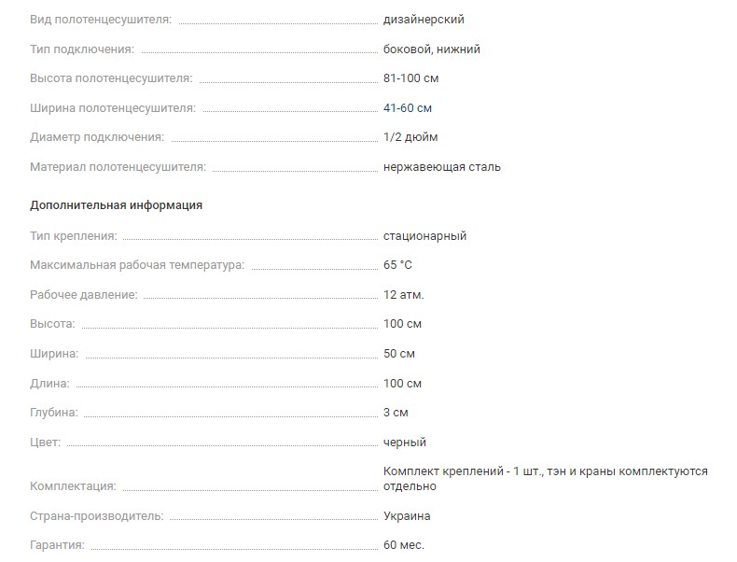This screenshot has width=737, height=562.
Task: Click the 'Тип крепления' label
Action: (x=74, y=236)
